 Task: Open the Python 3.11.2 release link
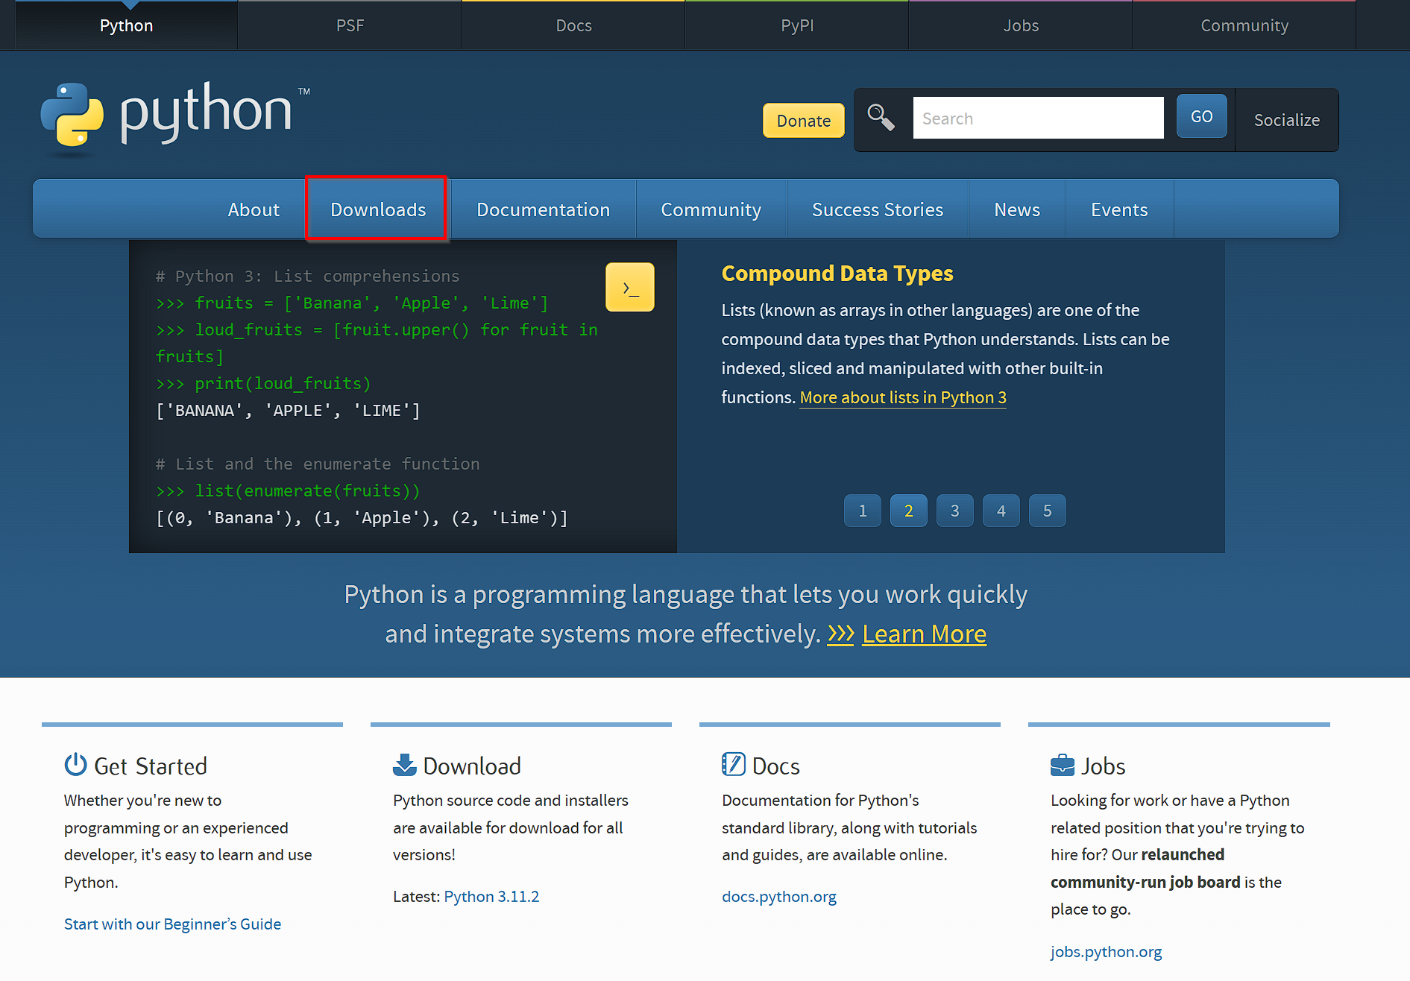491,896
